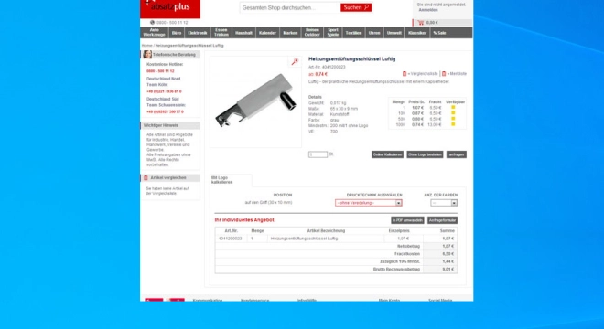Image resolution: width=604 pixels, height=329 pixels.
Task: Click yellow availability square for quantity 1
Action: point(453,107)
